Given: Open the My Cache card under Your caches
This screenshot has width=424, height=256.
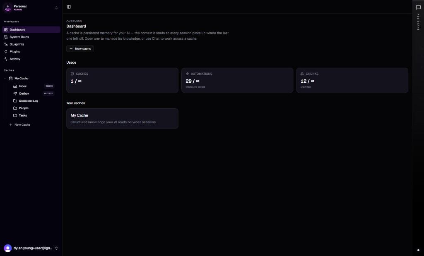Looking at the screenshot, I should pos(122,119).
